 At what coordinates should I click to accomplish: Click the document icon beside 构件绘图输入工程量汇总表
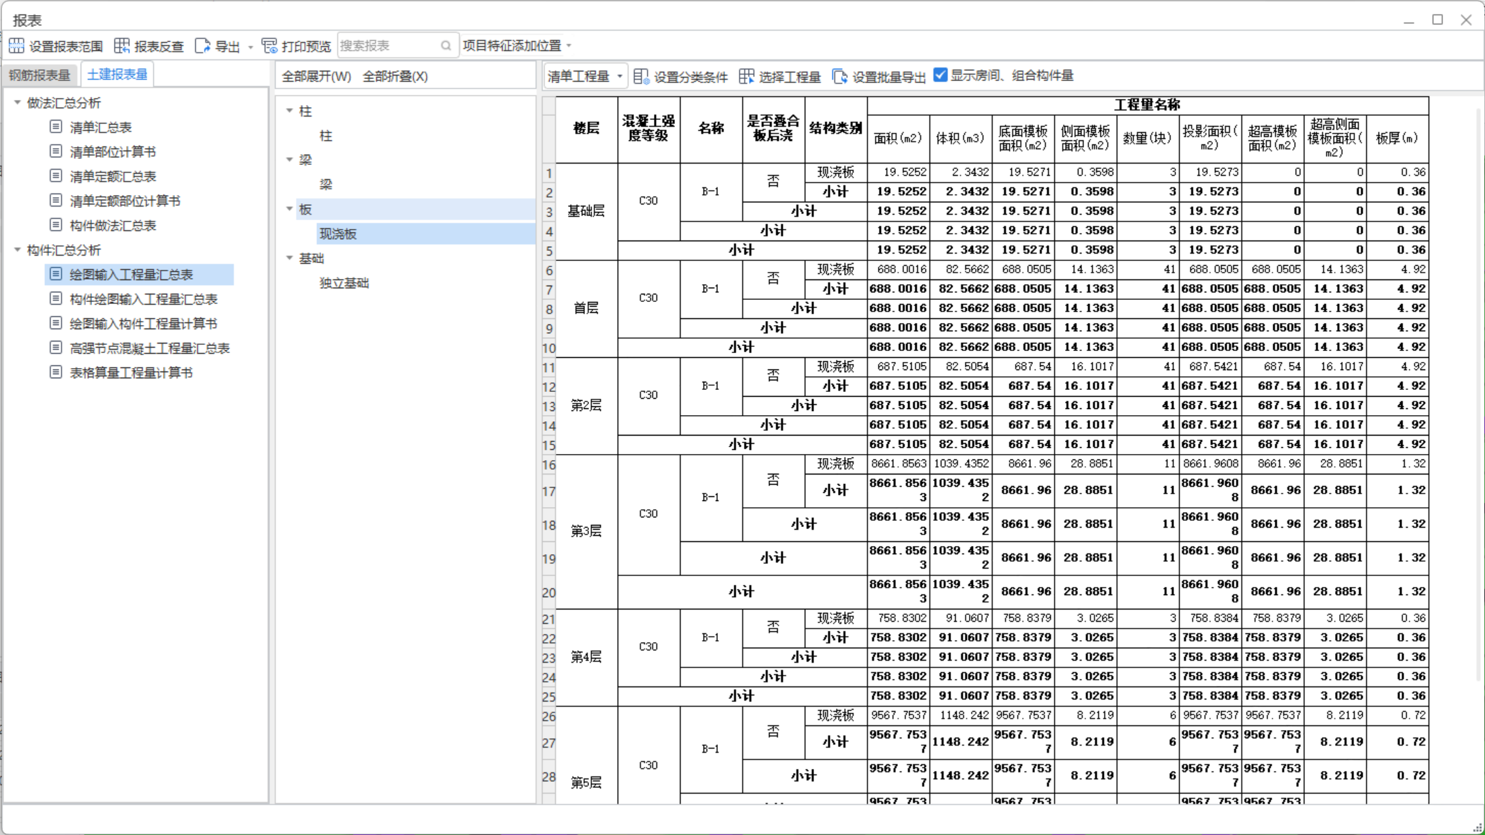point(56,299)
